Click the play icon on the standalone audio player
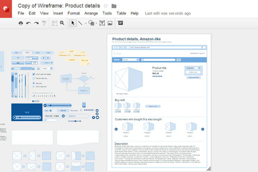This screenshot has height=172, width=258. [x=45, y=105]
